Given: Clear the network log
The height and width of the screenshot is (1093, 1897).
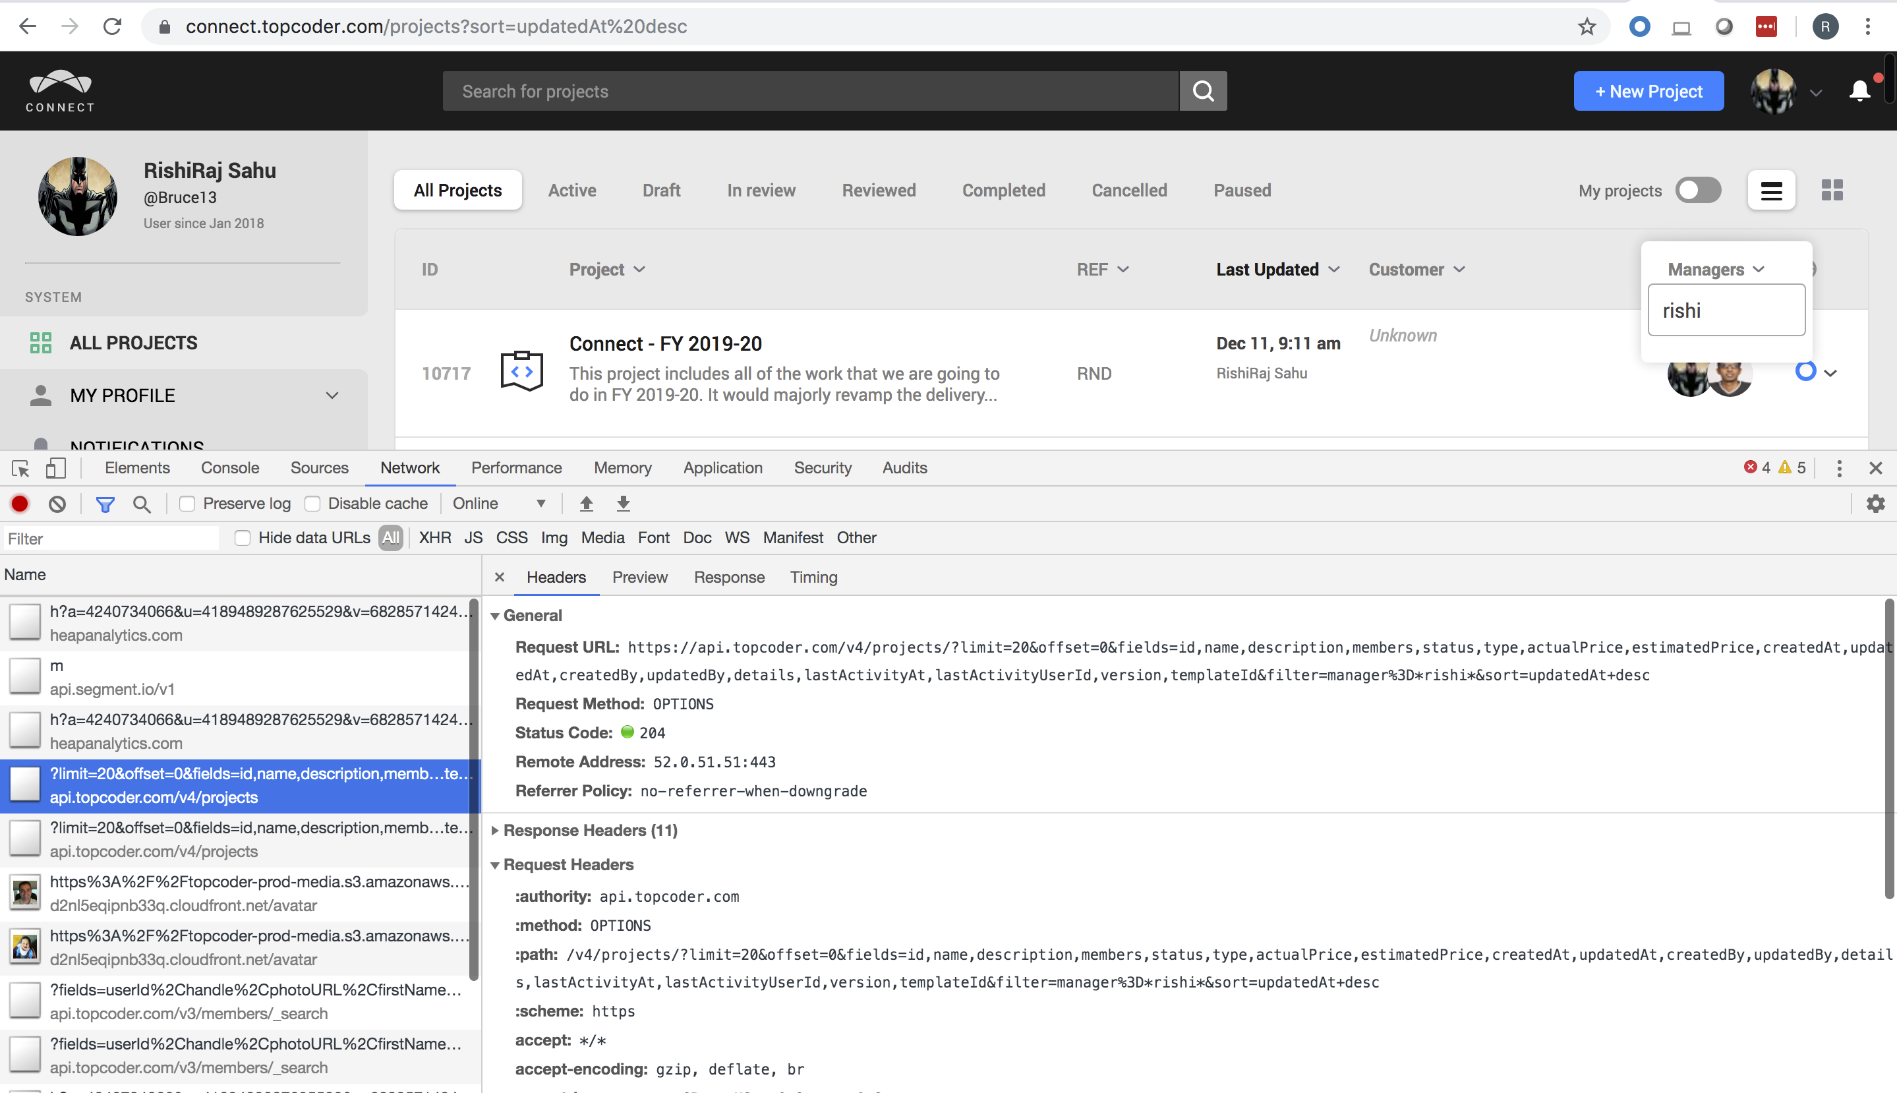Looking at the screenshot, I should click(x=57, y=504).
